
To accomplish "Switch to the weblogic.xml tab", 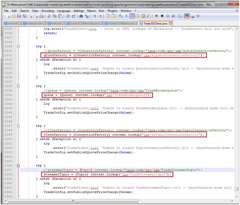I will tap(34, 23).
